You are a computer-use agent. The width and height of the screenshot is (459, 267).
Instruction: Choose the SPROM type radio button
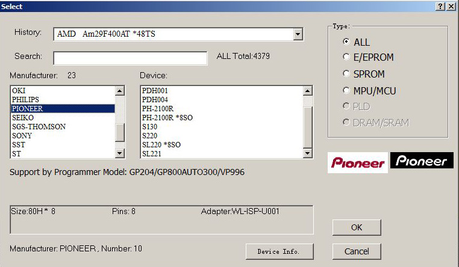tap(346, 73)
